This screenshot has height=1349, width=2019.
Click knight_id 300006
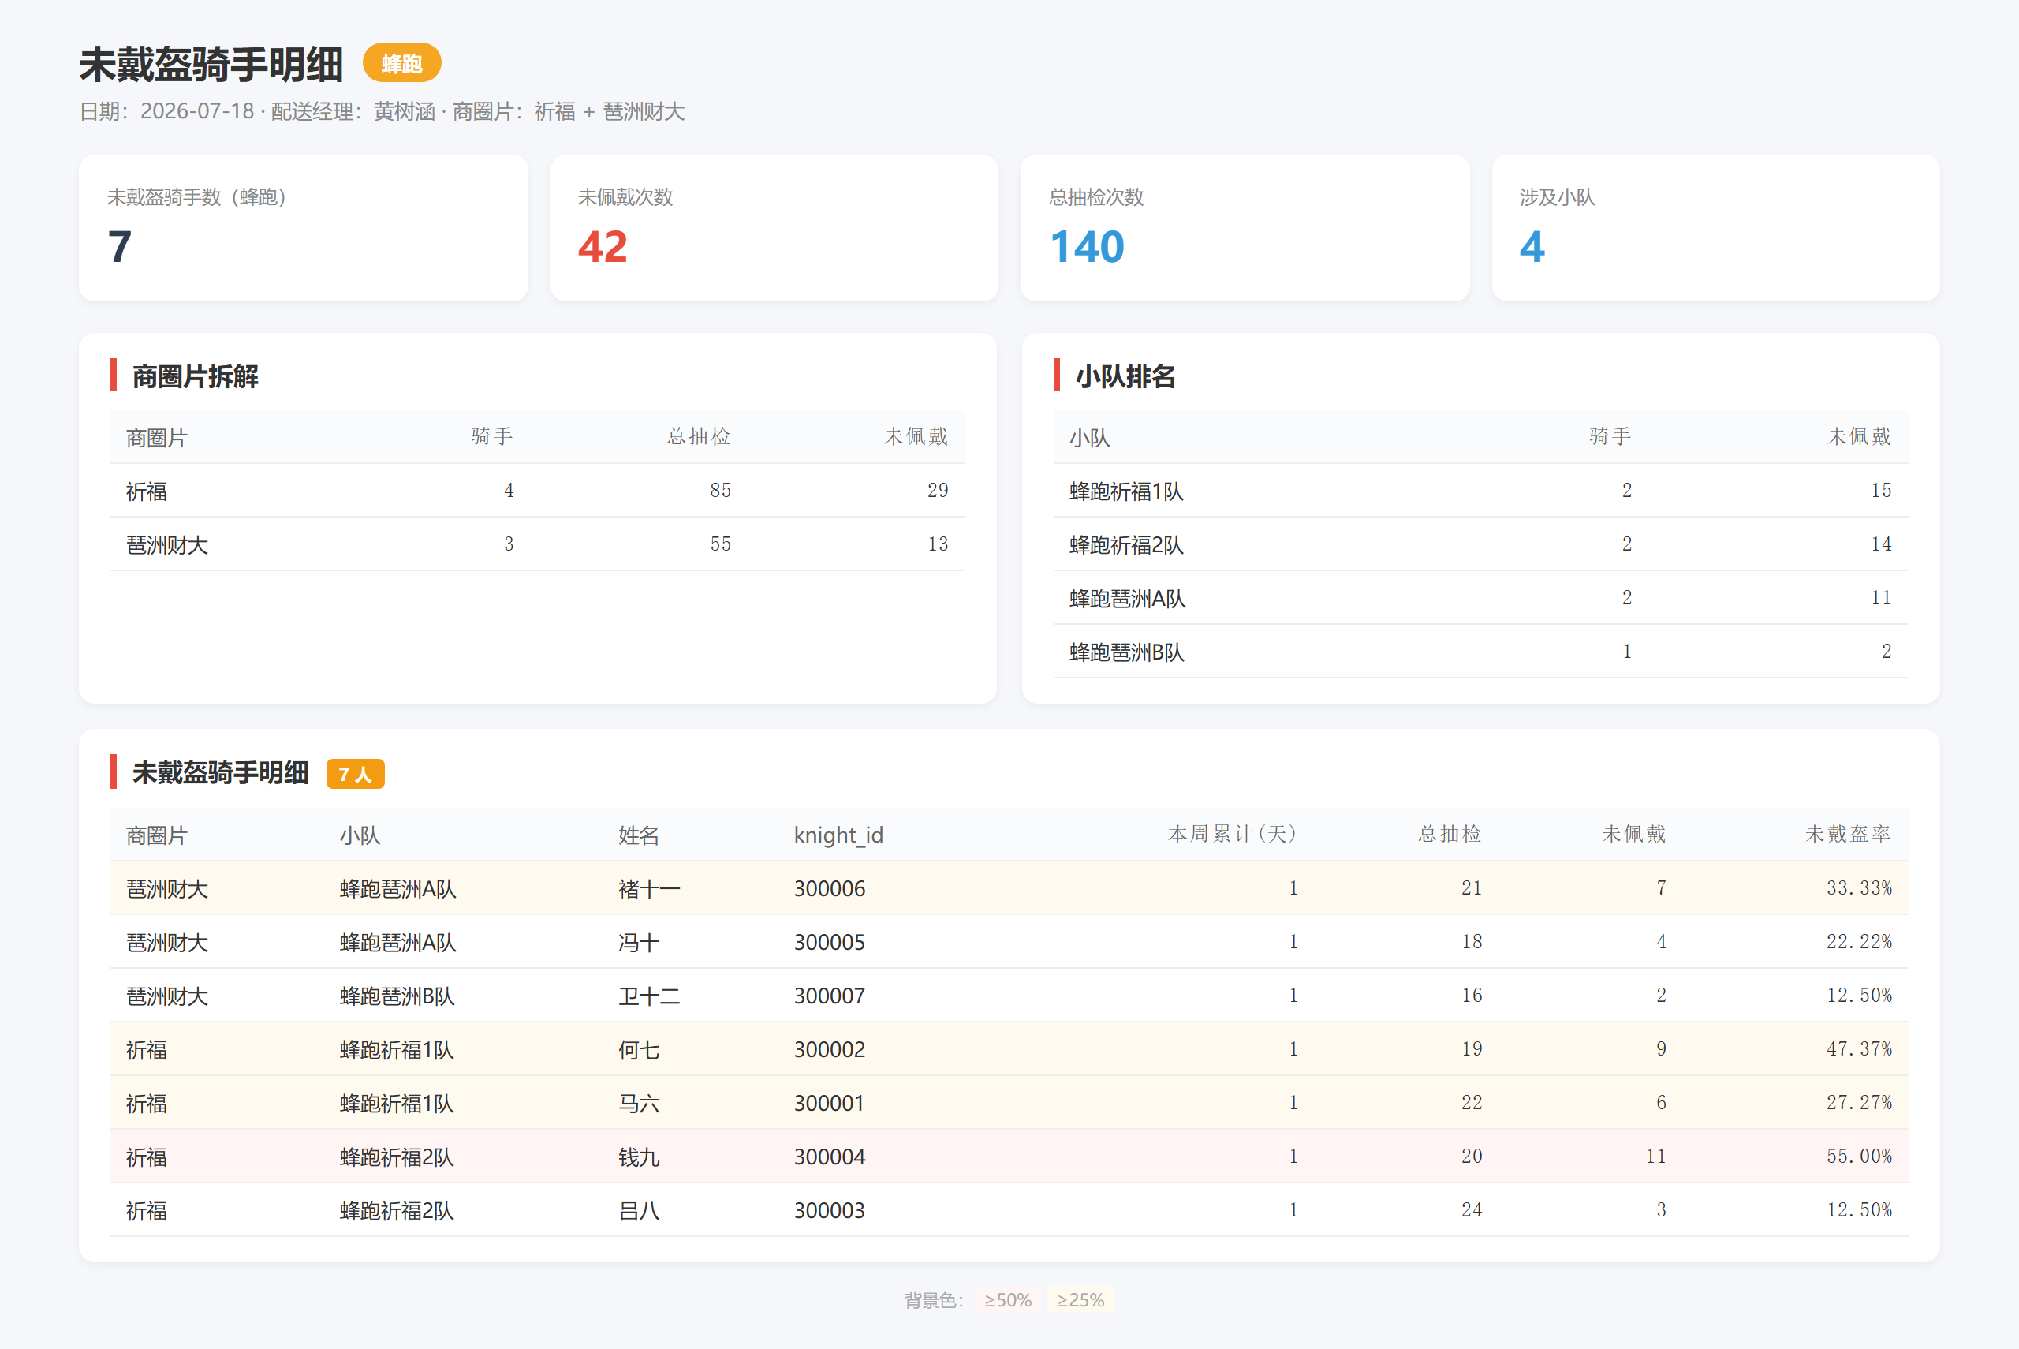[x=829, y=889]
